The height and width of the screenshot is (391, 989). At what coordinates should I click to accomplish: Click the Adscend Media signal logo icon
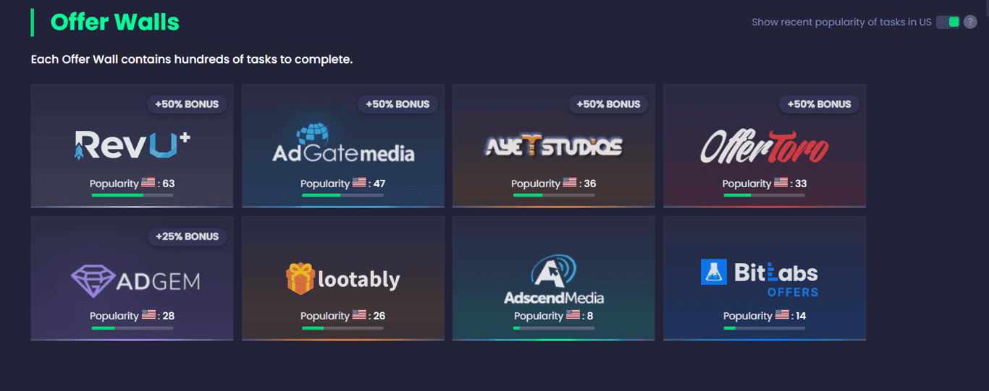(x=553, y=272)
